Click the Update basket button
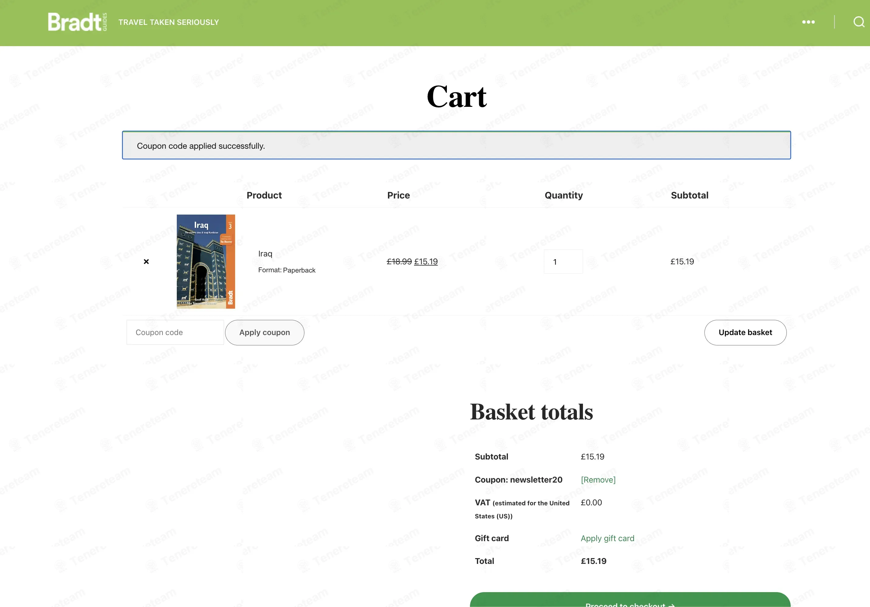The width and height of the screenshot is (870, 607). click(745, 332)
